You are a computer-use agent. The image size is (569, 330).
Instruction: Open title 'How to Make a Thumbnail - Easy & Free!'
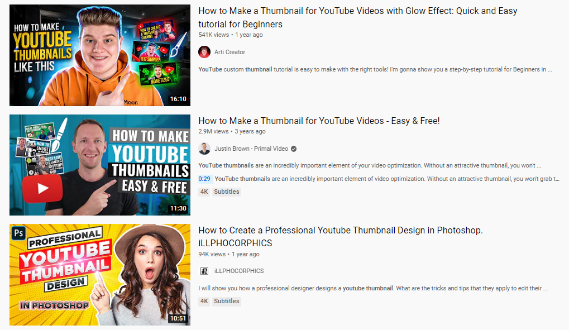click(x=319, y=121)
